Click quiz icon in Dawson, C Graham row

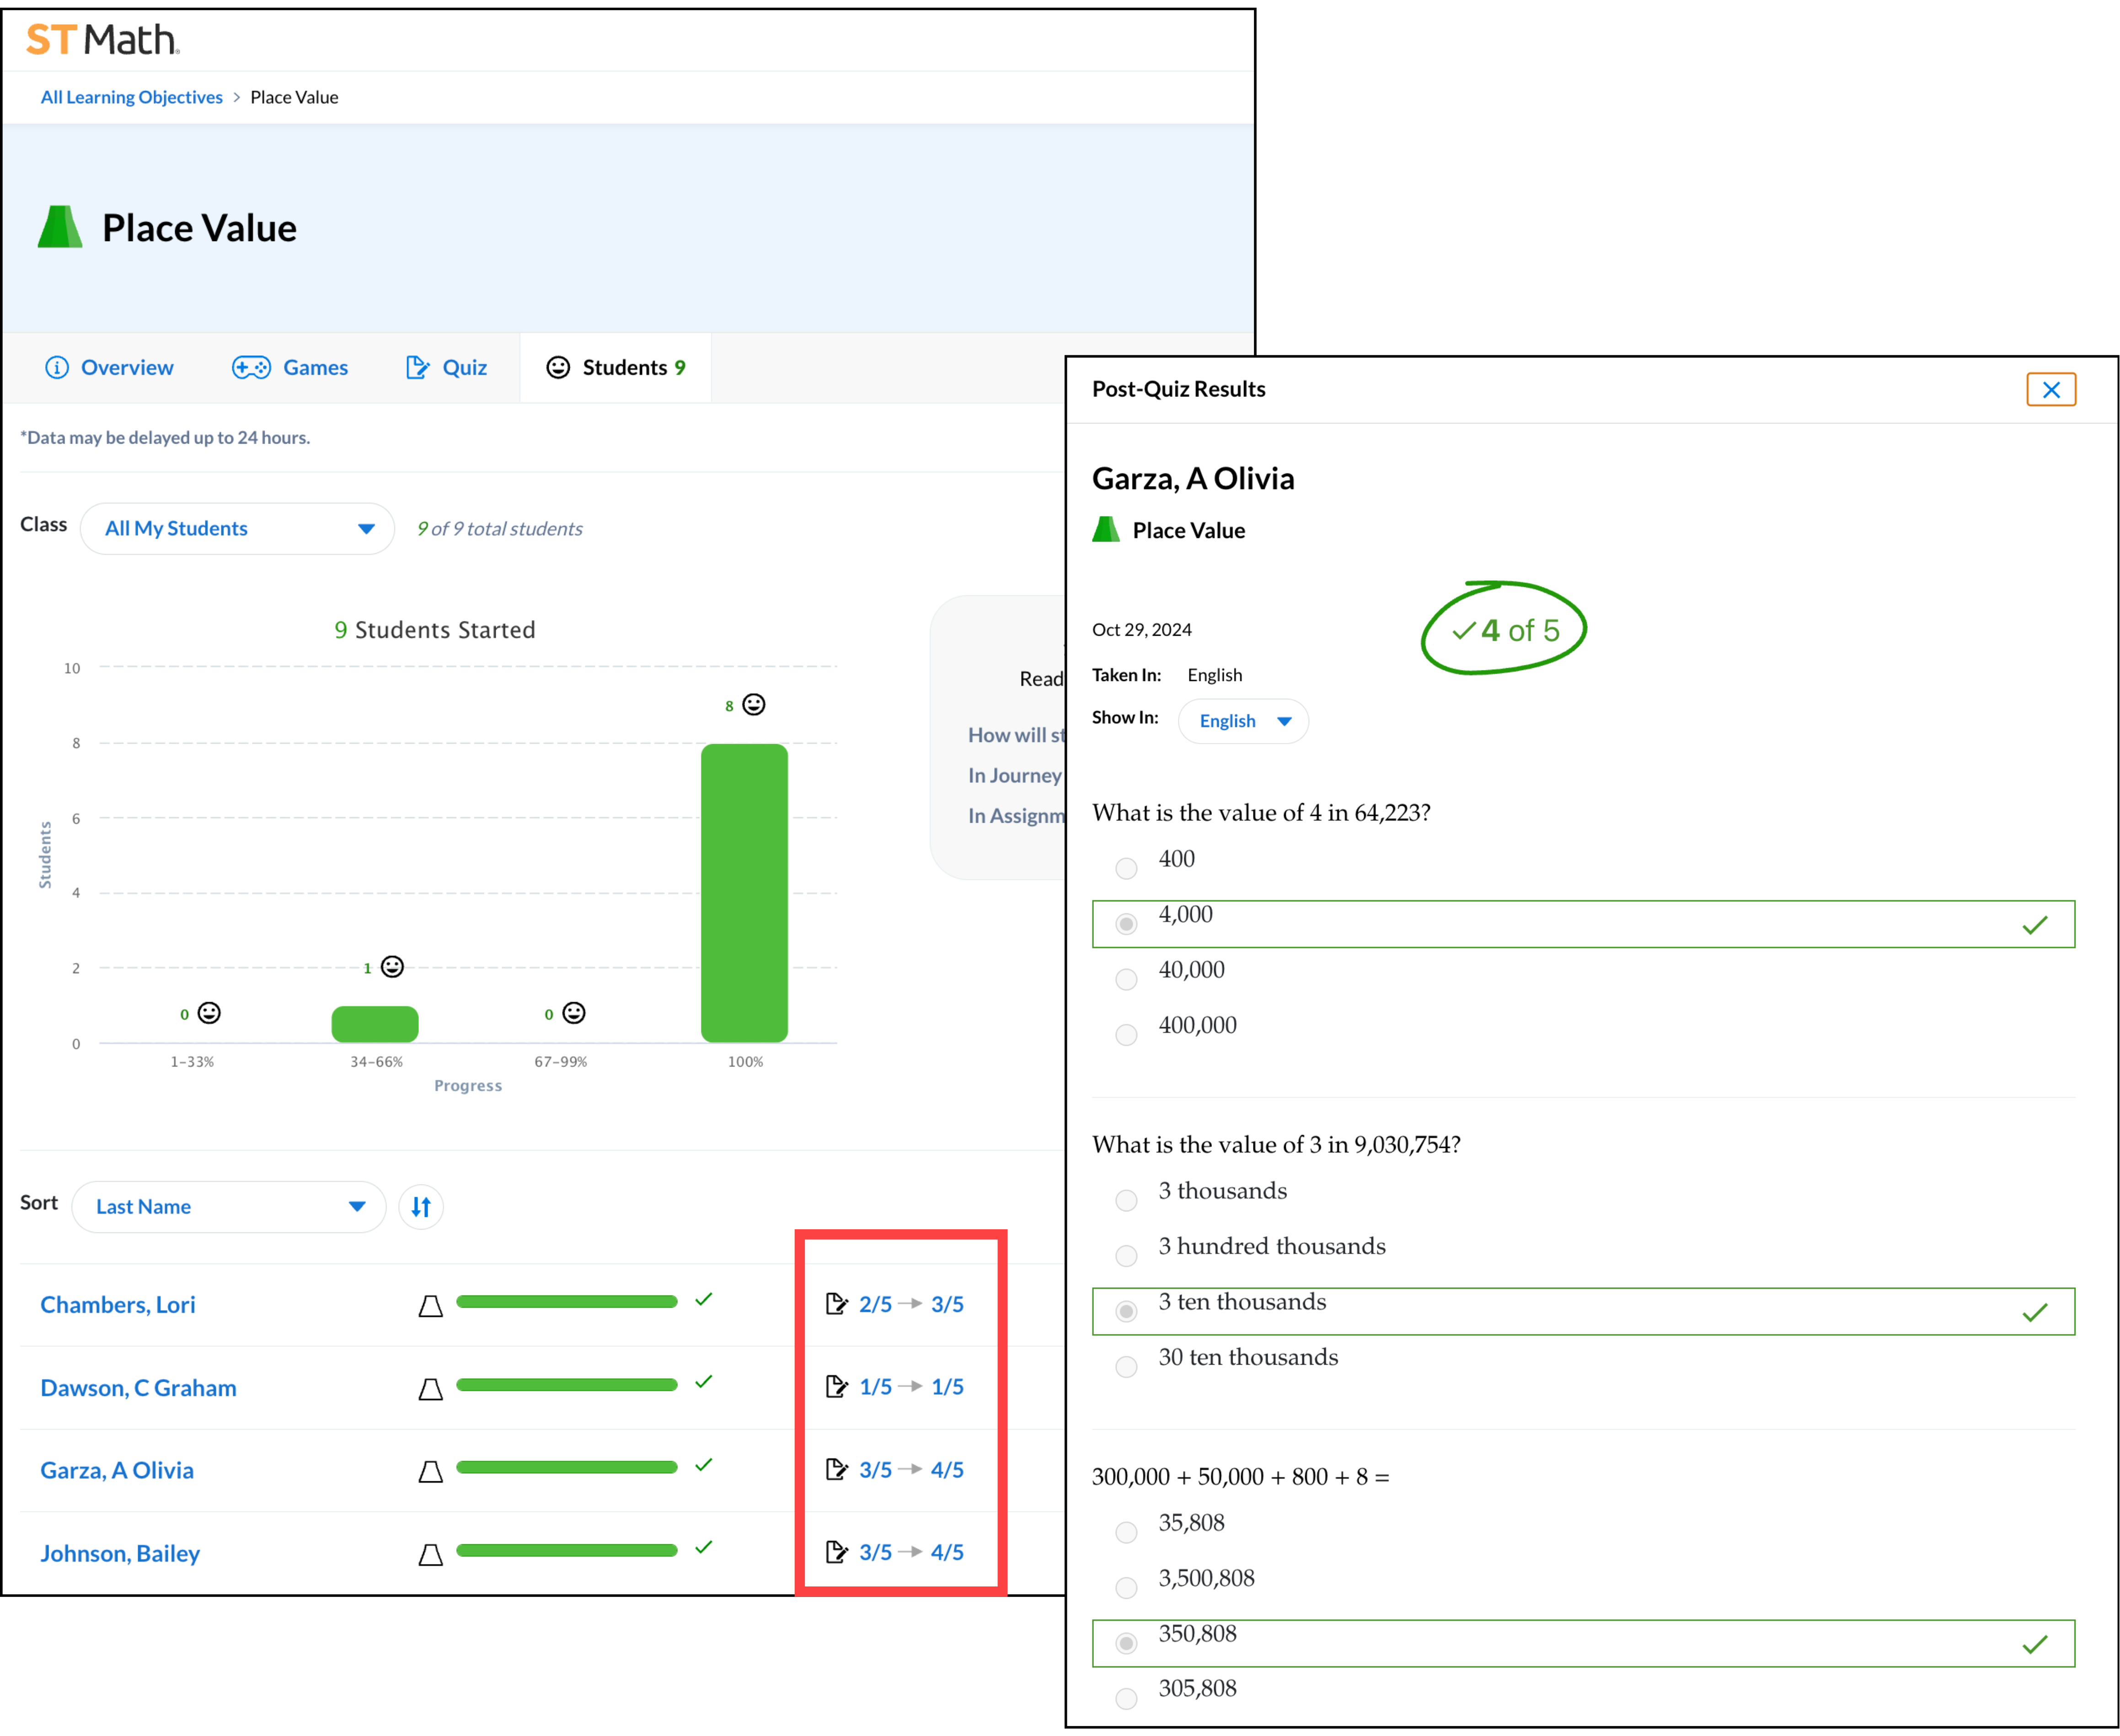837,1386
